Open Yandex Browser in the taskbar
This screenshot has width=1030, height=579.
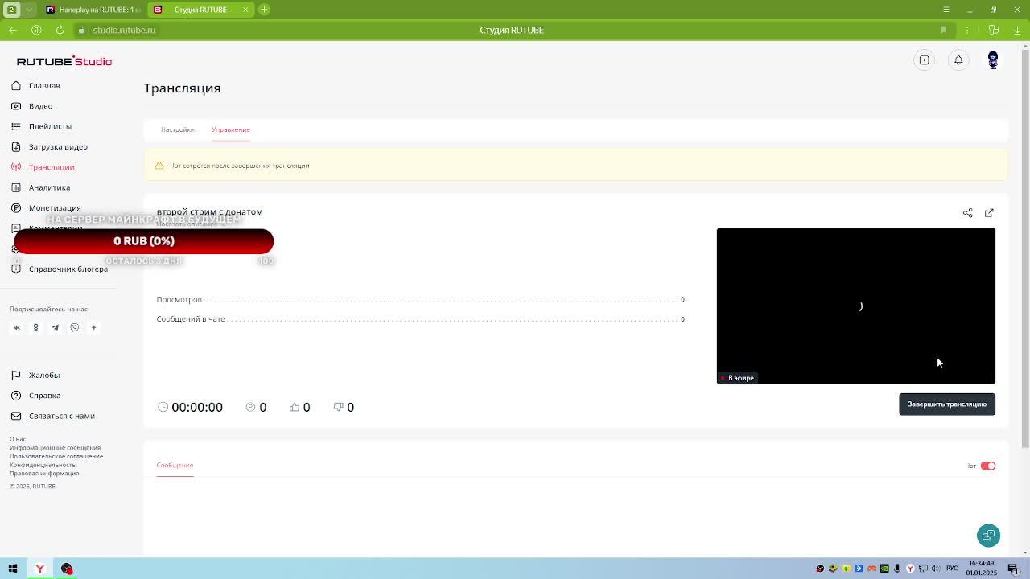39,569
